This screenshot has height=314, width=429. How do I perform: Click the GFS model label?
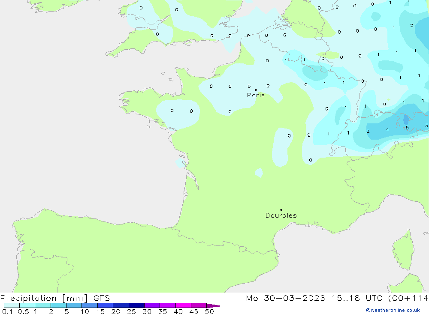pos(102,298)
